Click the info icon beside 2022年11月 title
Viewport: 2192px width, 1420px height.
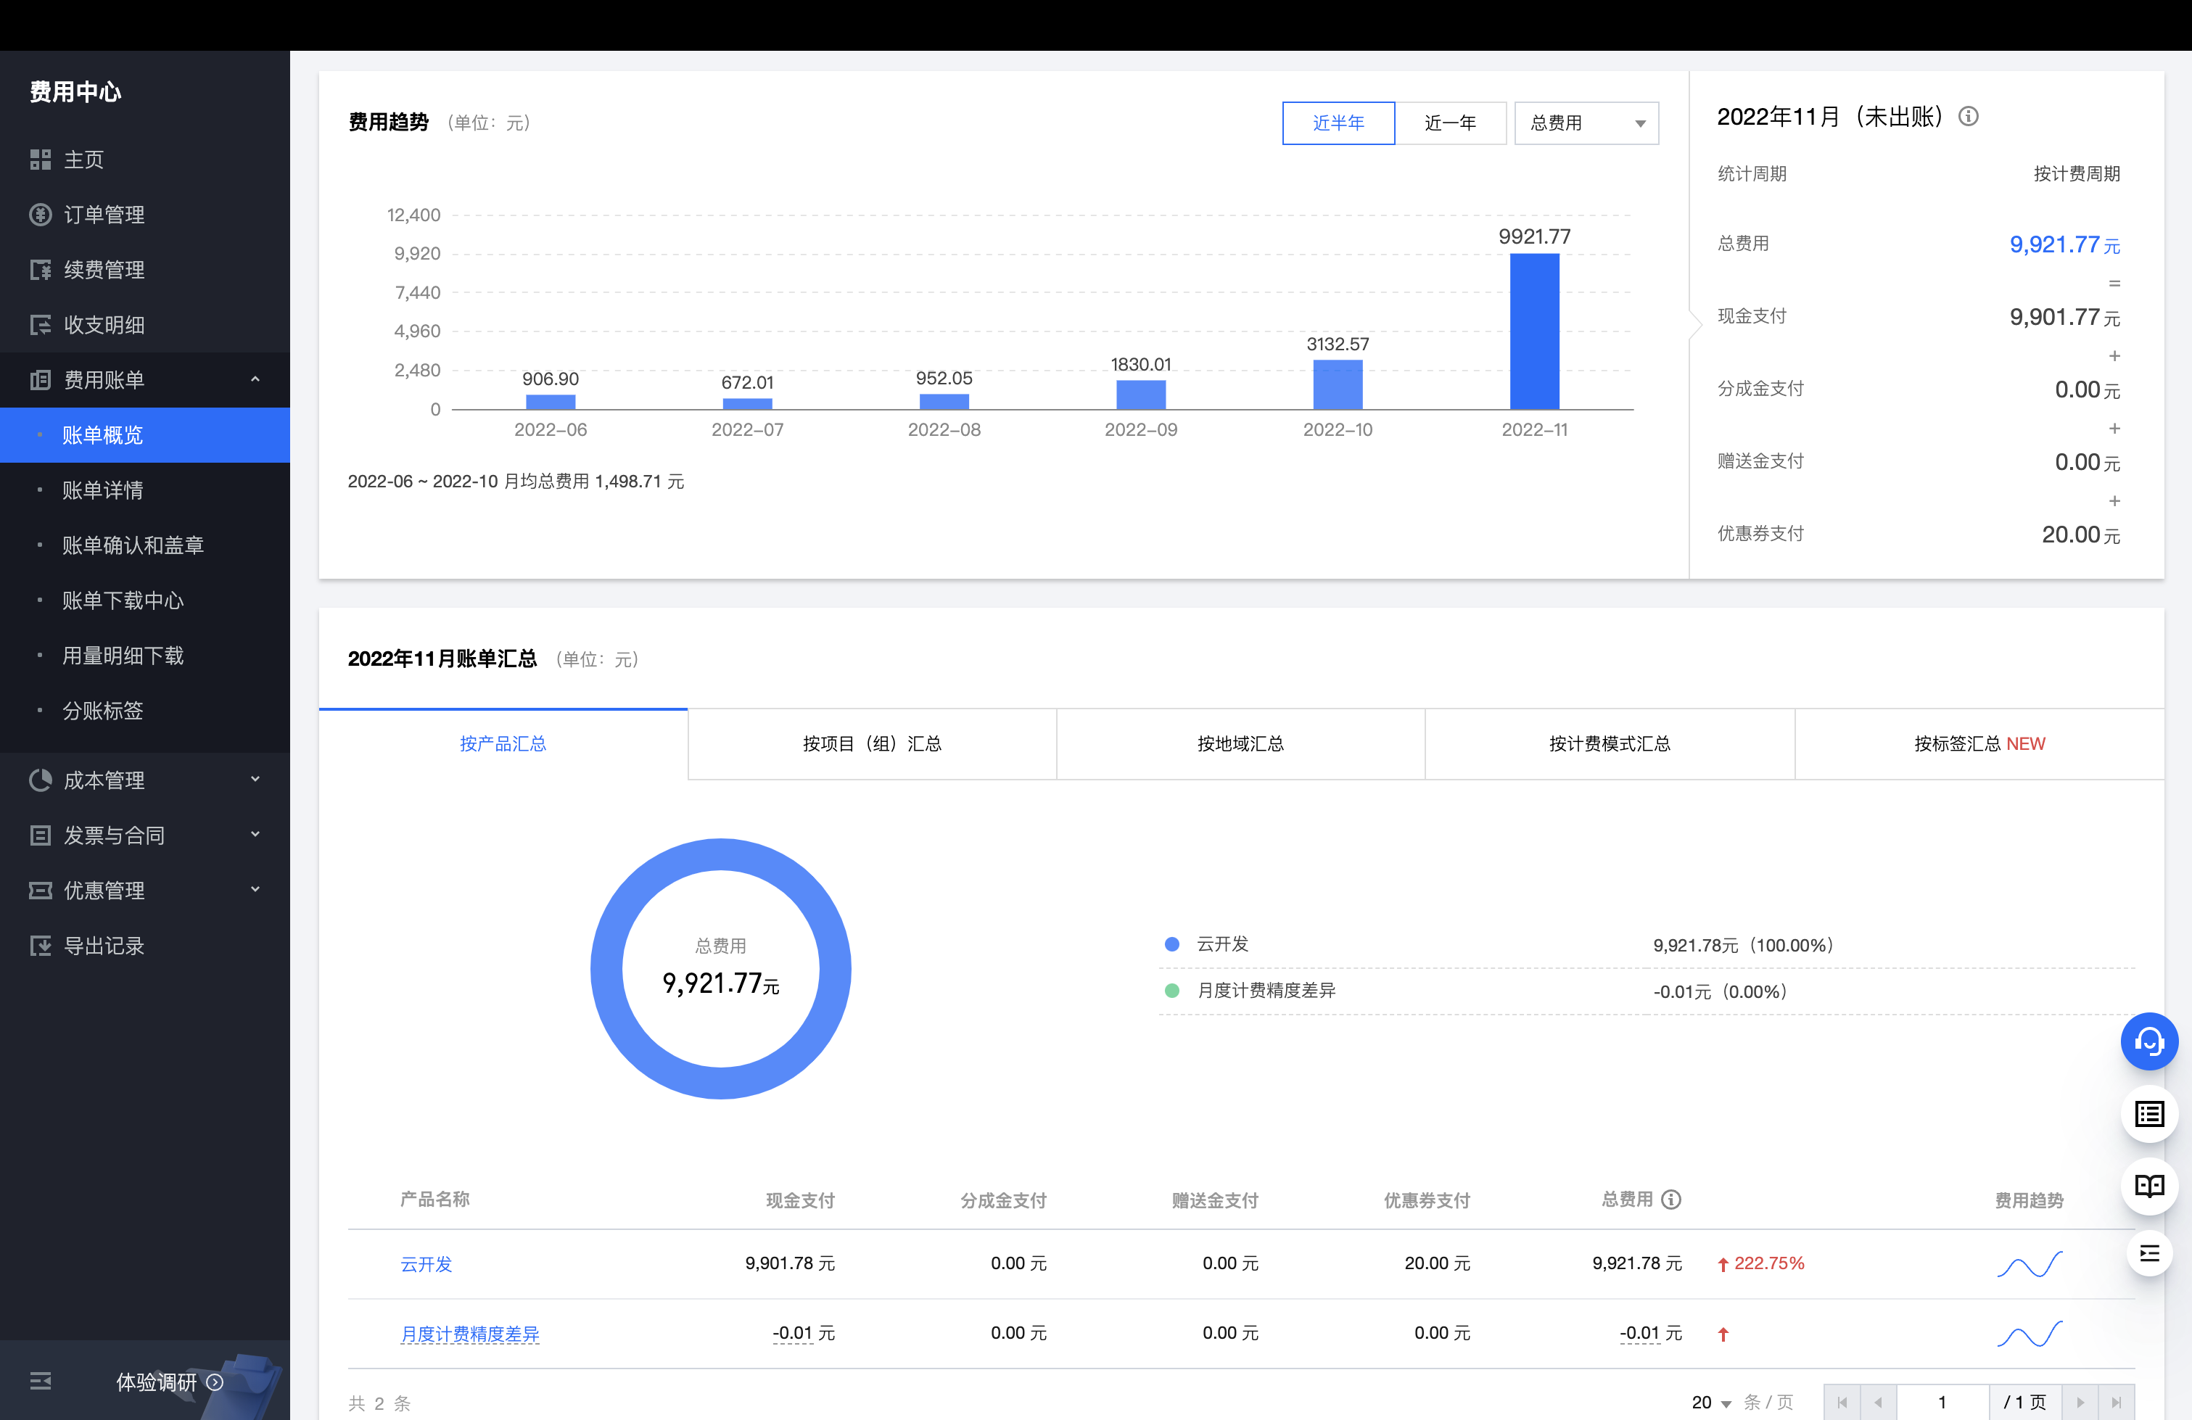click(x=1968, y=117)
